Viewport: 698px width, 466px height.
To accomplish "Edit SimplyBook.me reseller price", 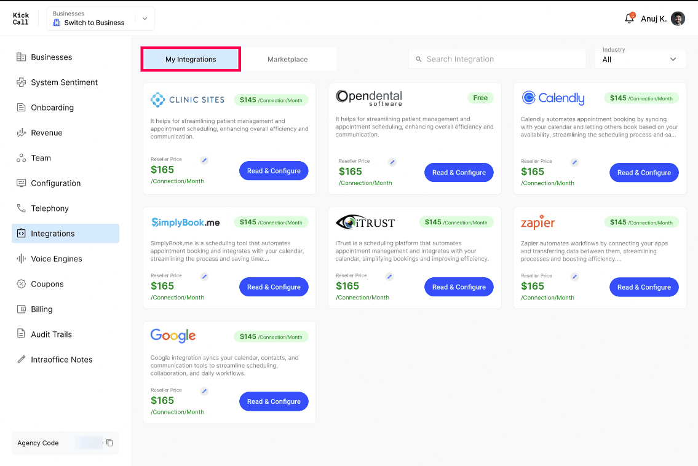I will tap(204, 277).
